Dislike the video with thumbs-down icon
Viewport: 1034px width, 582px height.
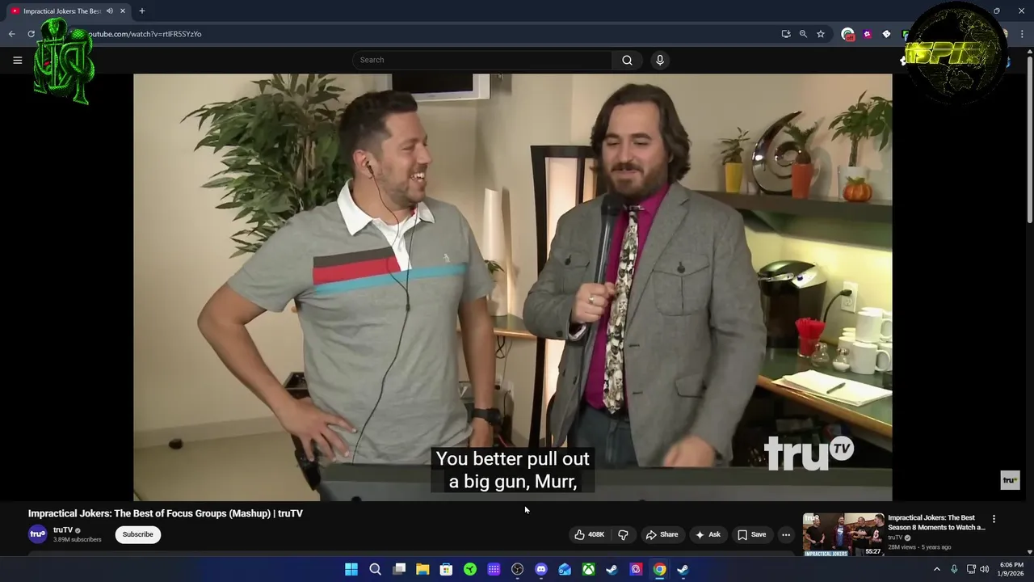pyautogui.click(x=623, y=534)
